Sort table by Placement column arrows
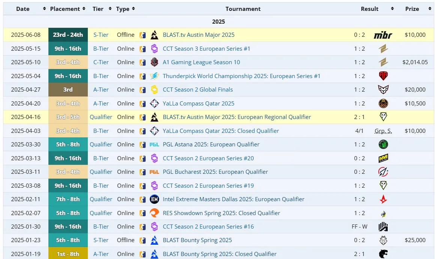The width and height of the screenshot is (435, 259). [84, 9]
